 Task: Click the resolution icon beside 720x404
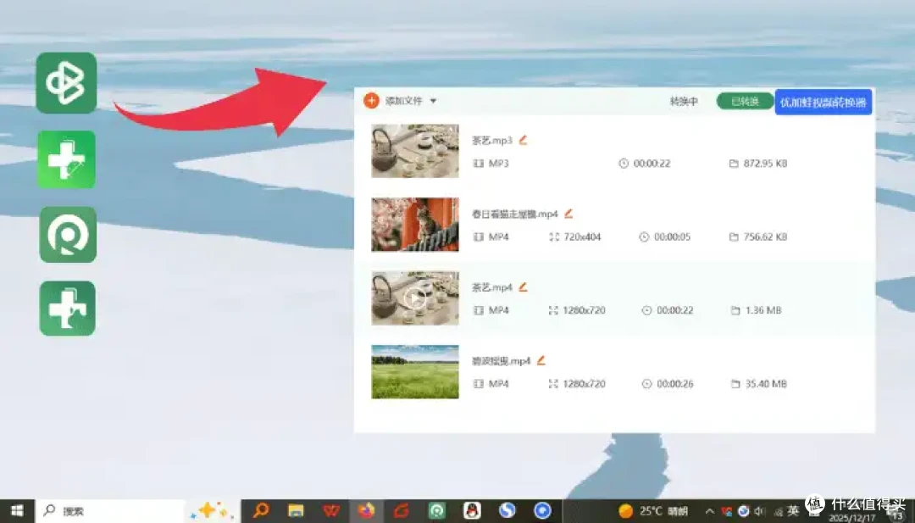pos(554,237)
